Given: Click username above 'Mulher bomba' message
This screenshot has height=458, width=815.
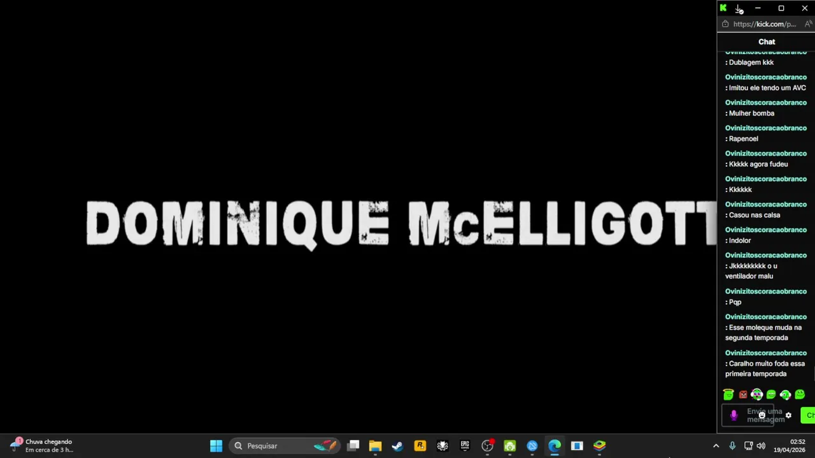Looking at the screenshot, I should pos(766,102).
